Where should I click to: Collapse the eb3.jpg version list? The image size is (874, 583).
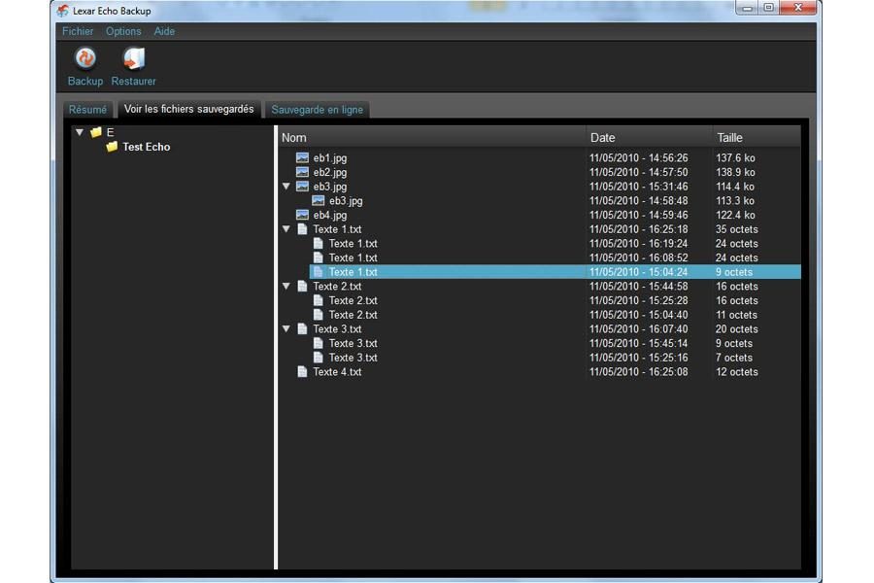click(x=286, y=187)
